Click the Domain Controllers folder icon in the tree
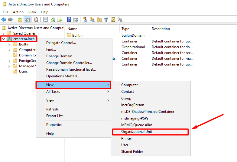237x162 pixels. click(15, 55)
